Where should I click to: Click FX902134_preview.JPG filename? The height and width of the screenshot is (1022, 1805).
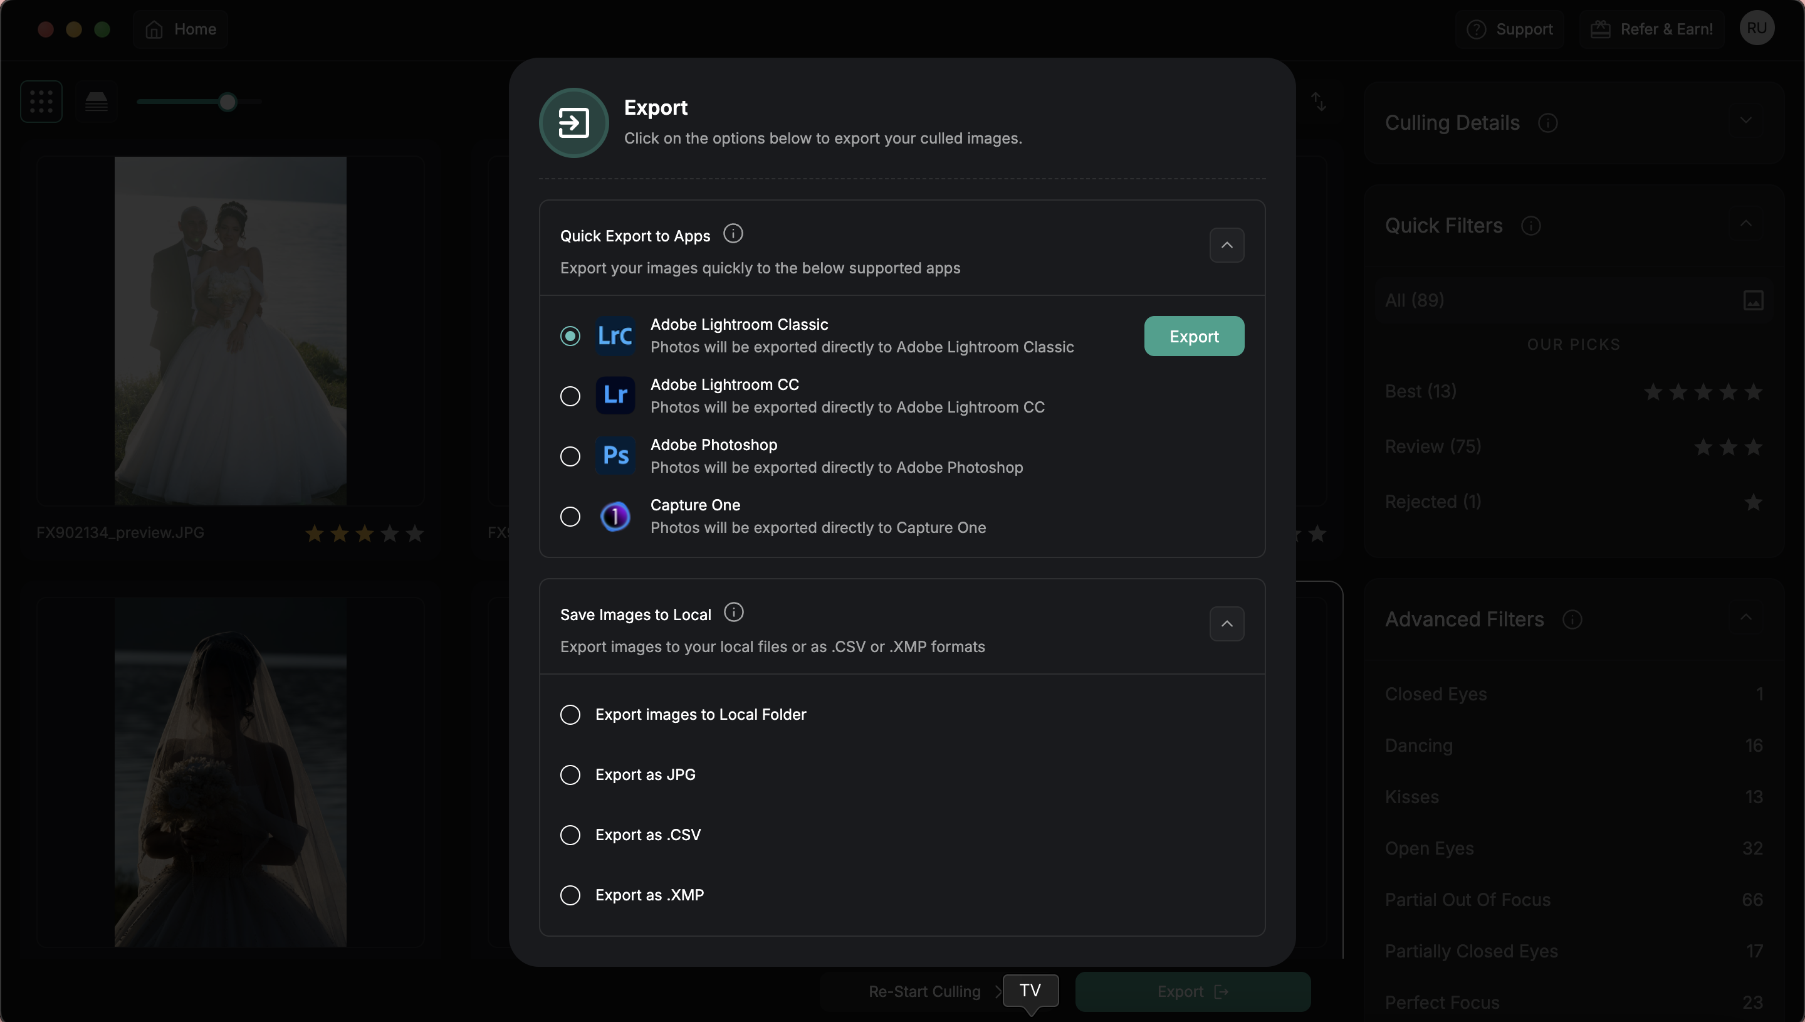pyautogui.click(x=120, y=533)
